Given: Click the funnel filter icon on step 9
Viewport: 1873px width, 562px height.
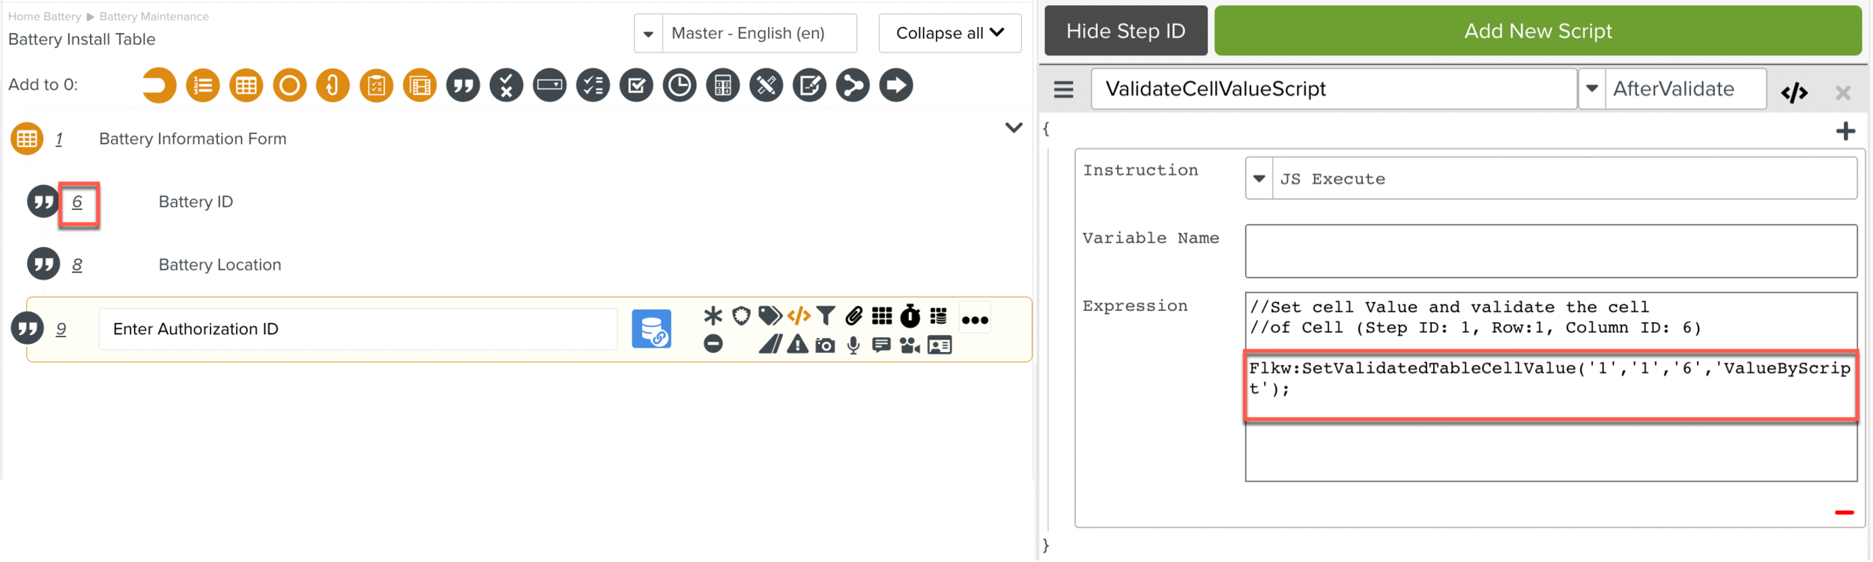Looking at the screenshot, I should click(826, 316).
